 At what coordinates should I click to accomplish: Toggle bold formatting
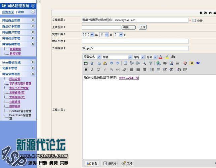(x=86, y=70)
